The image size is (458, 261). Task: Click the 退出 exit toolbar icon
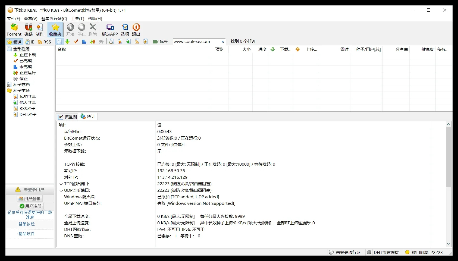click(x=136, y=30)
